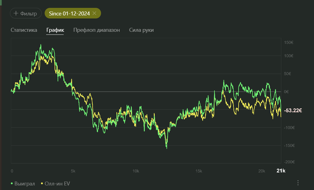Click the 10k x-axis label
The image size is (314, 190).
coord(136,171)
